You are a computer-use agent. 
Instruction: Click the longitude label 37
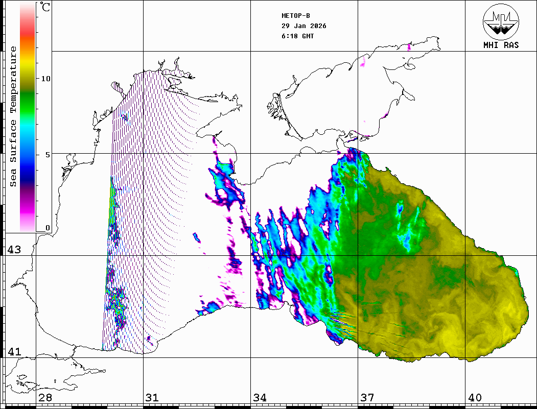click(367, 398)
